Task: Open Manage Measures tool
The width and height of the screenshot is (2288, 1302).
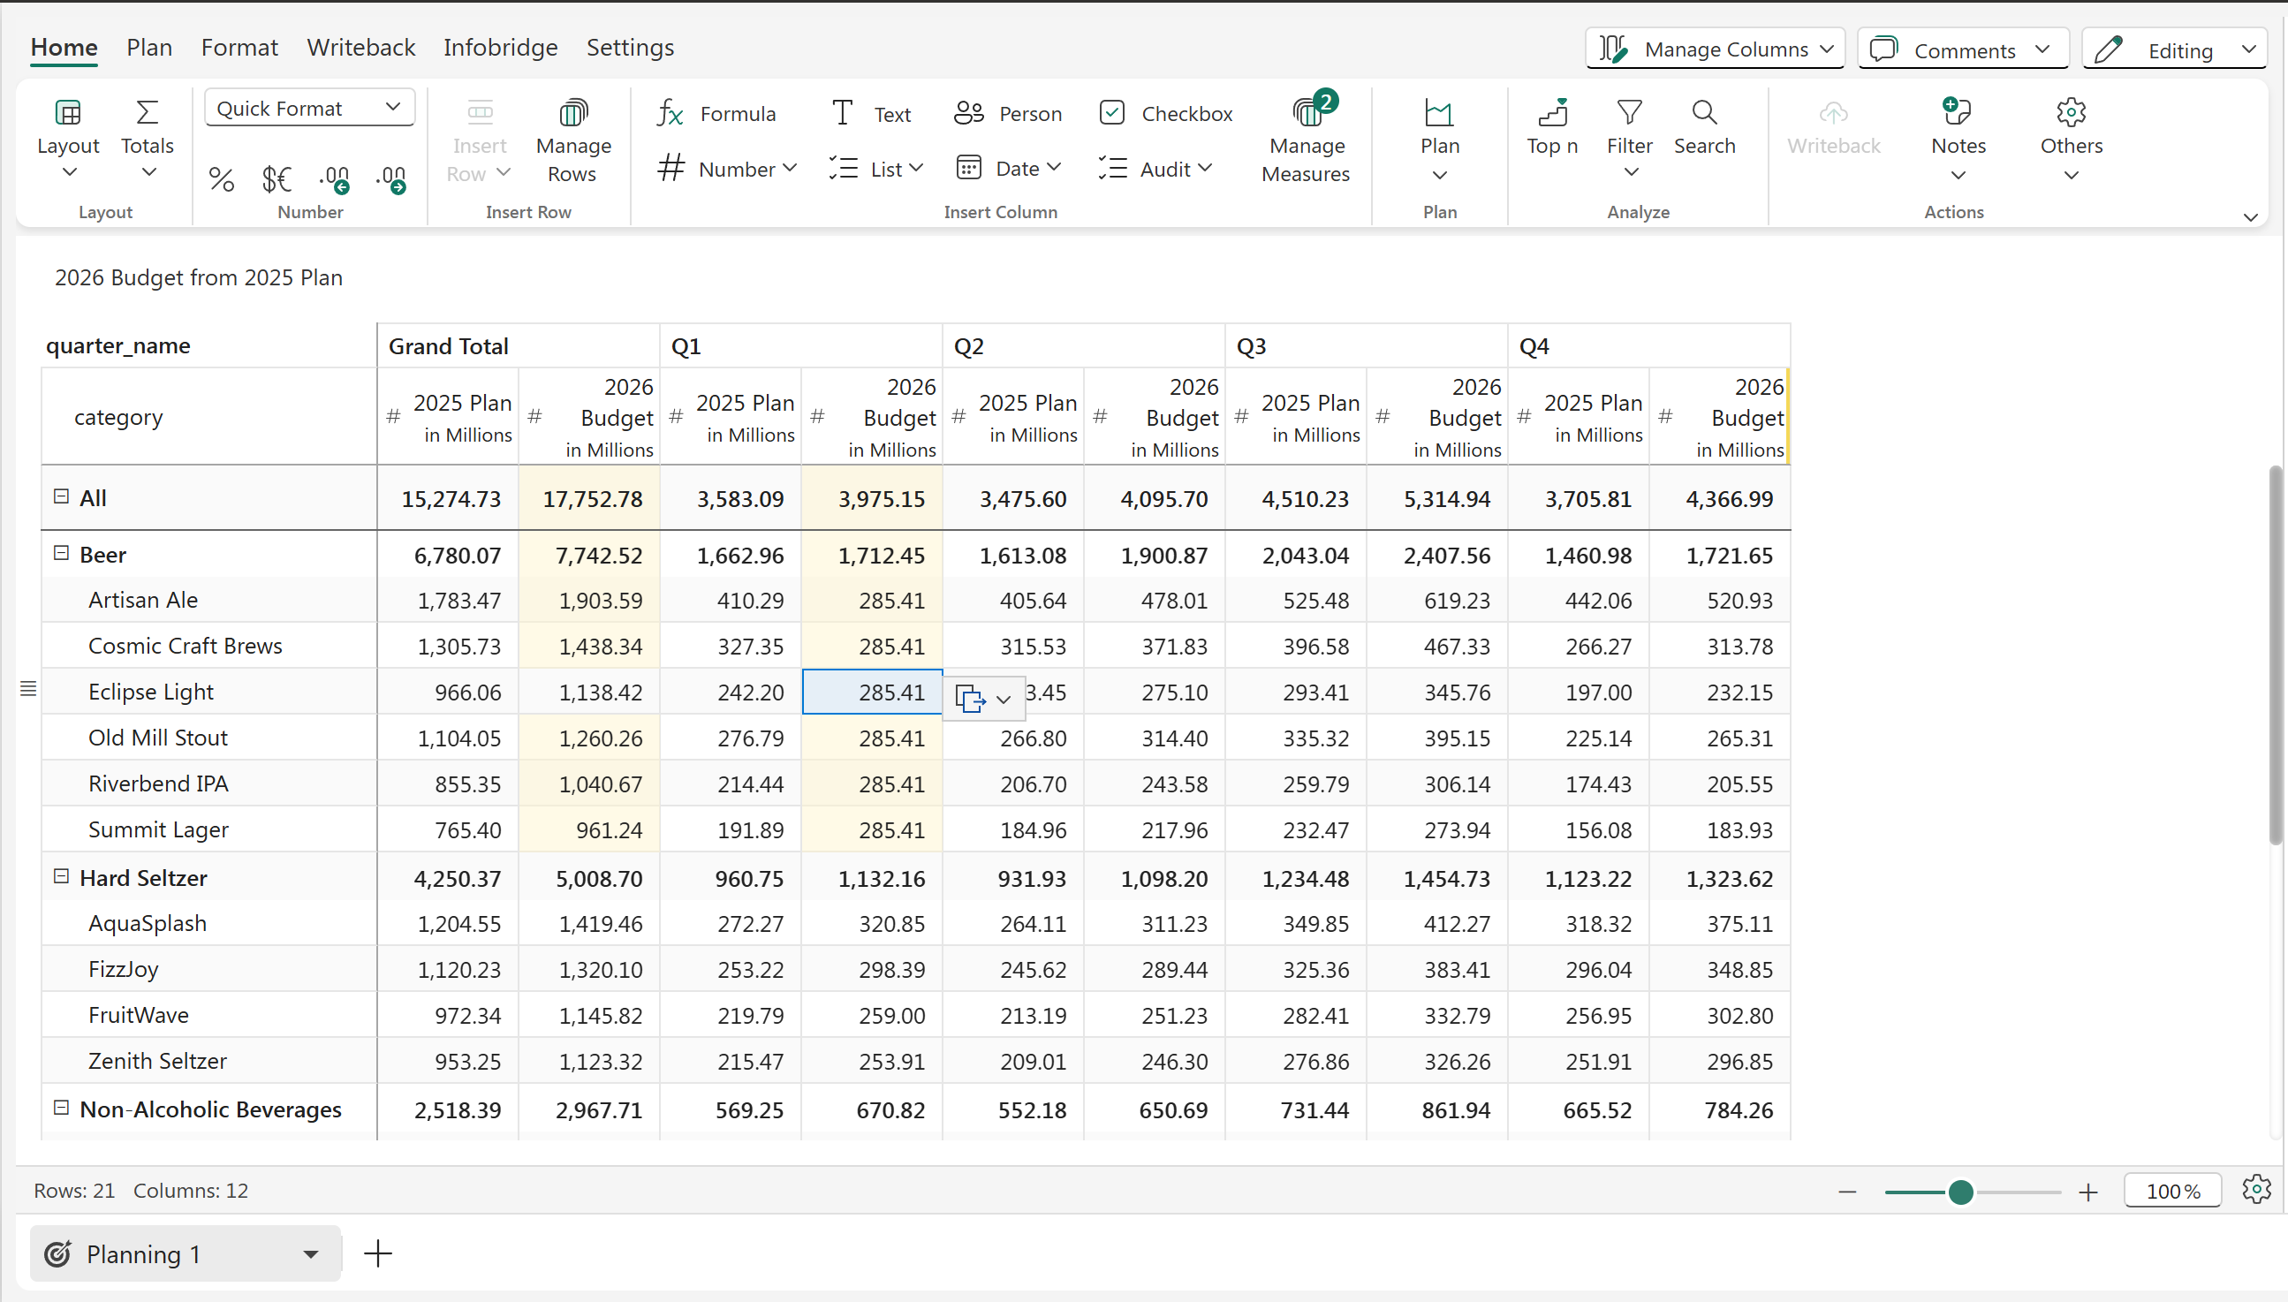Action: point(1306,138)
